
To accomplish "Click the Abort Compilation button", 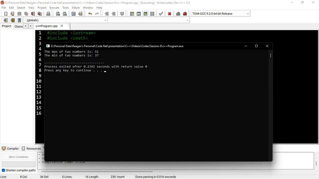I will [18, 157].
